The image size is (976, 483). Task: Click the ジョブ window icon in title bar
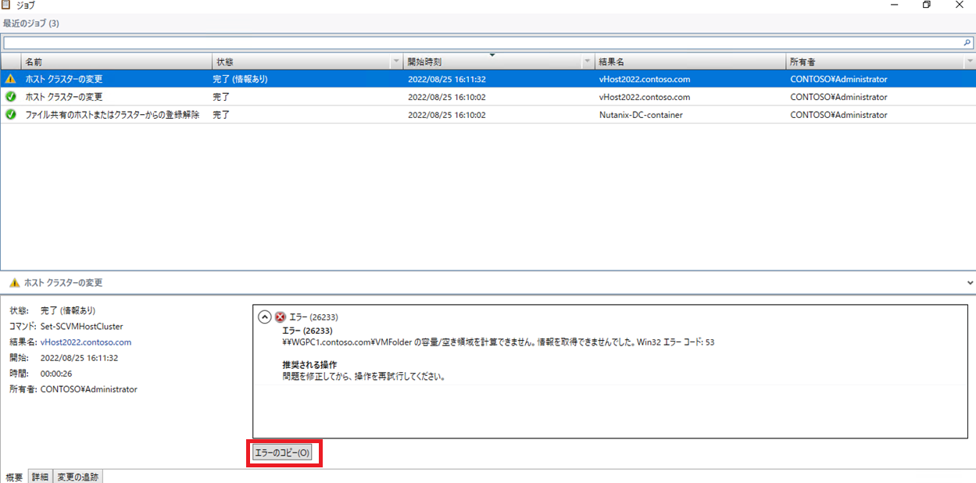click(x=7, y=5)
